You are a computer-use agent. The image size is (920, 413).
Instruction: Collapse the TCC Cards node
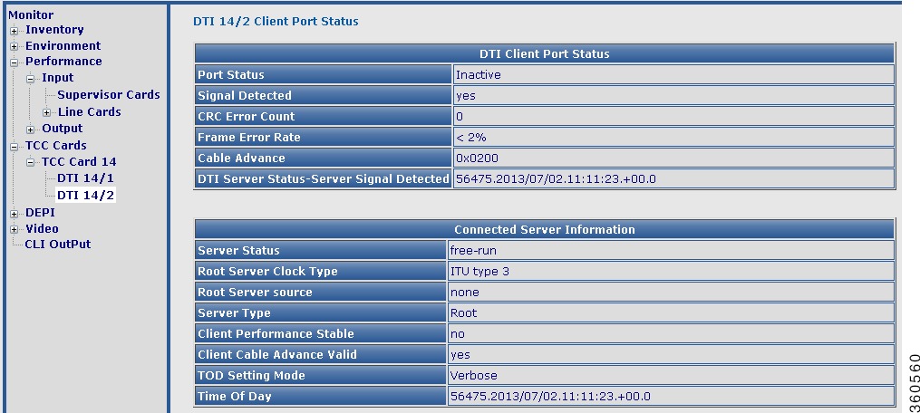14,146
